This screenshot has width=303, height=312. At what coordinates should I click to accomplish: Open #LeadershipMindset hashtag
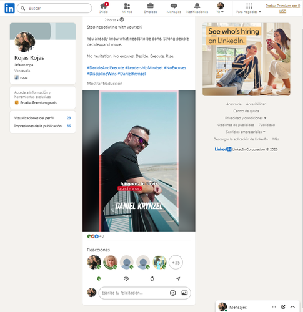[144, 68]
